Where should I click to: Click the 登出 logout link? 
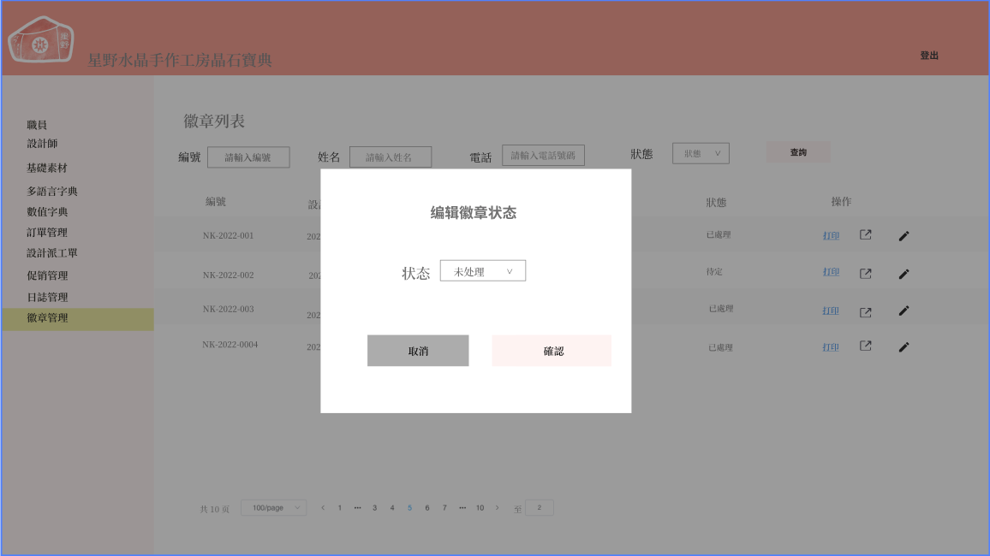(929, 56)
